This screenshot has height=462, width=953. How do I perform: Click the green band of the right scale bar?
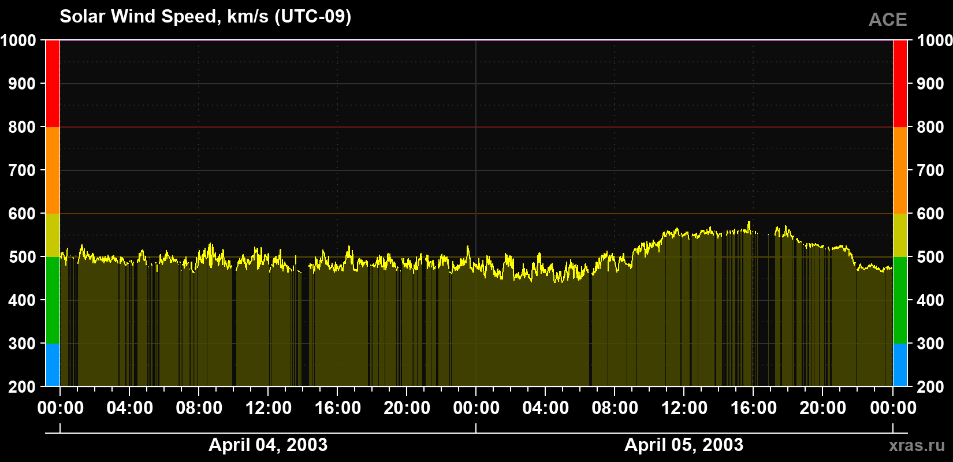point(900,300)
